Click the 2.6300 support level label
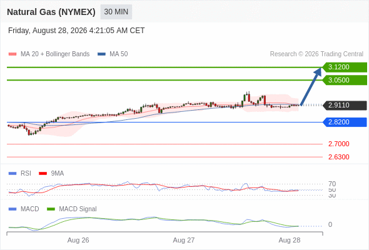Viewport: 369px width, 250px height. (338, 157)
